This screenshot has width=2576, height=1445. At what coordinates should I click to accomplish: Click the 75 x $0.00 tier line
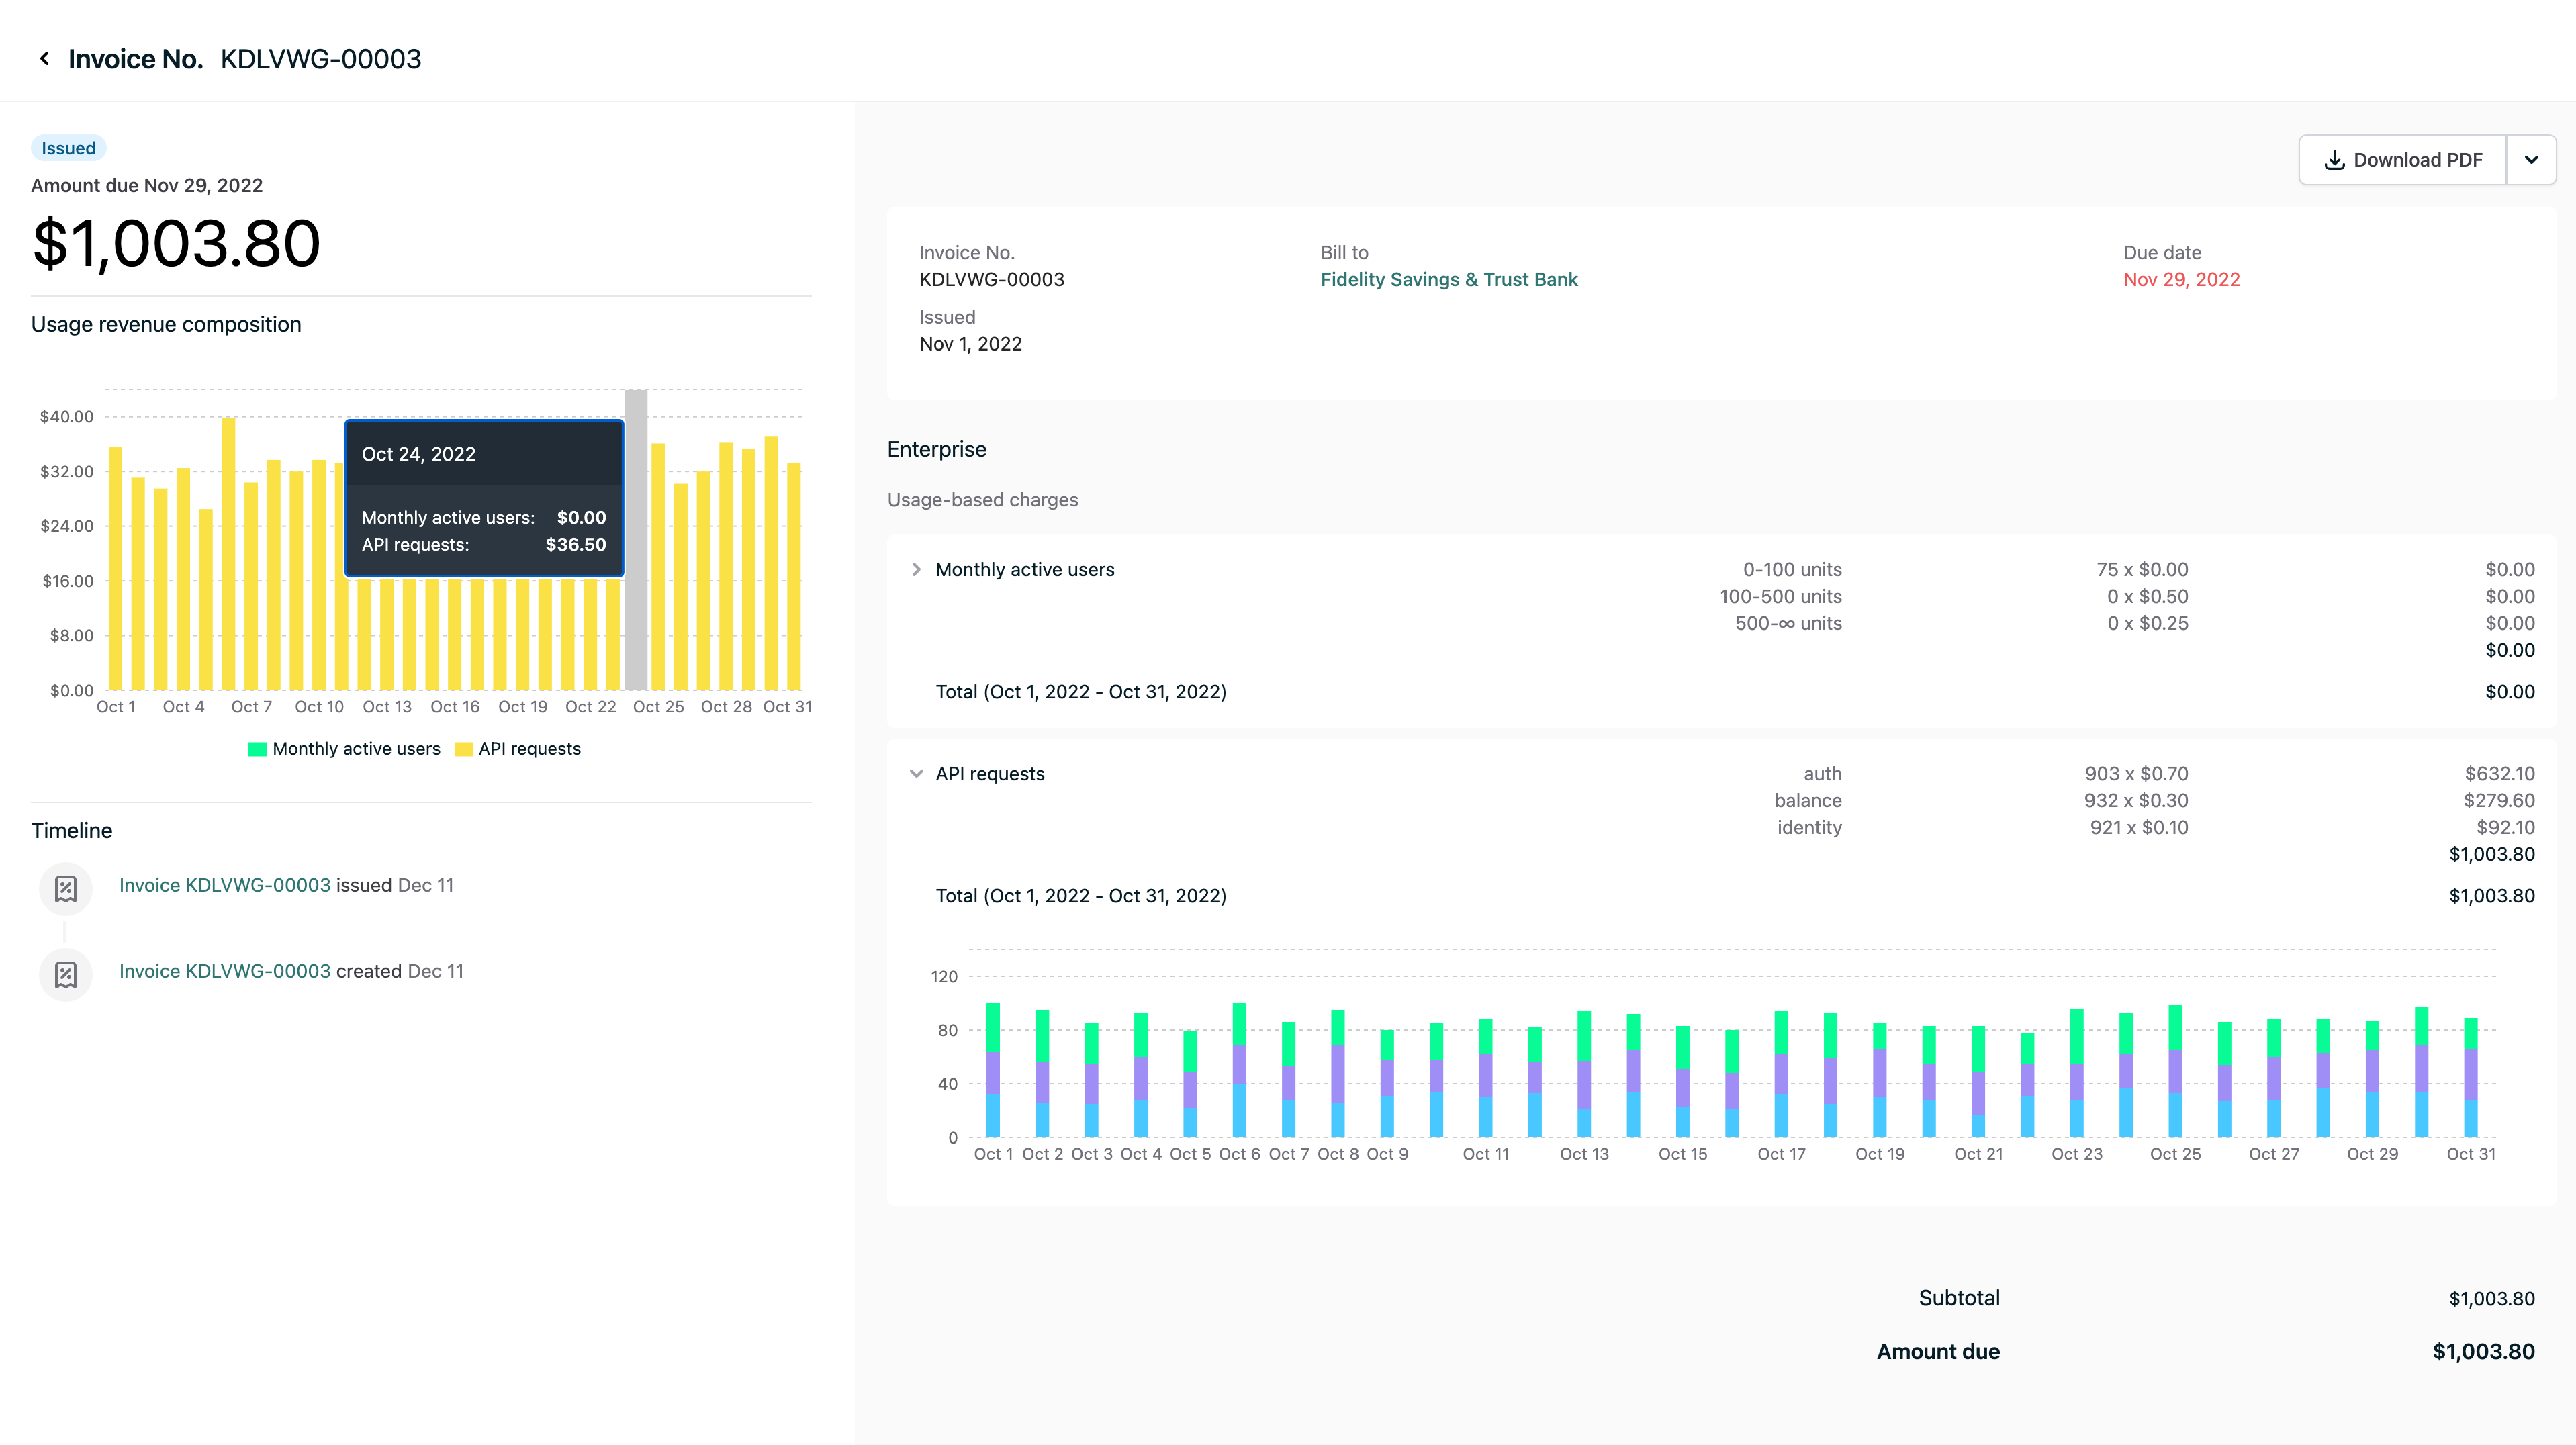[2142, 569]
